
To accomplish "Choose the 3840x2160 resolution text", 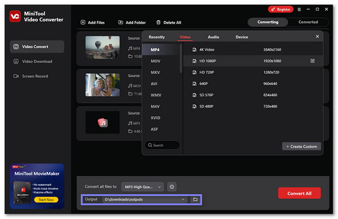I will coord(272,50).
